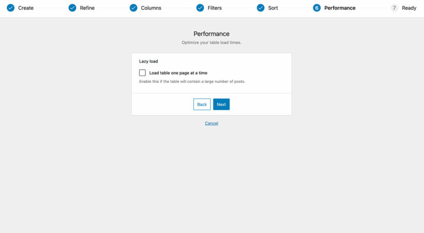Viewport: 424px width, 233px height.
Task: Enable the Load table one page at a time checkbox
Action: (x=142, y=72)
